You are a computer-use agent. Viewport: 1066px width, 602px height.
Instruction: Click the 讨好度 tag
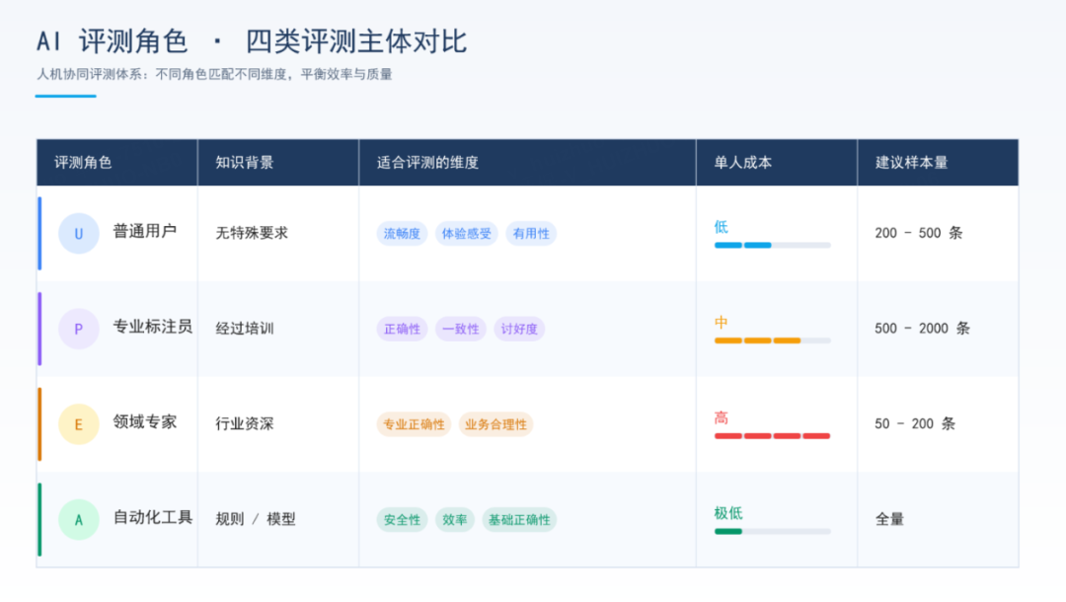pos(519,329)
